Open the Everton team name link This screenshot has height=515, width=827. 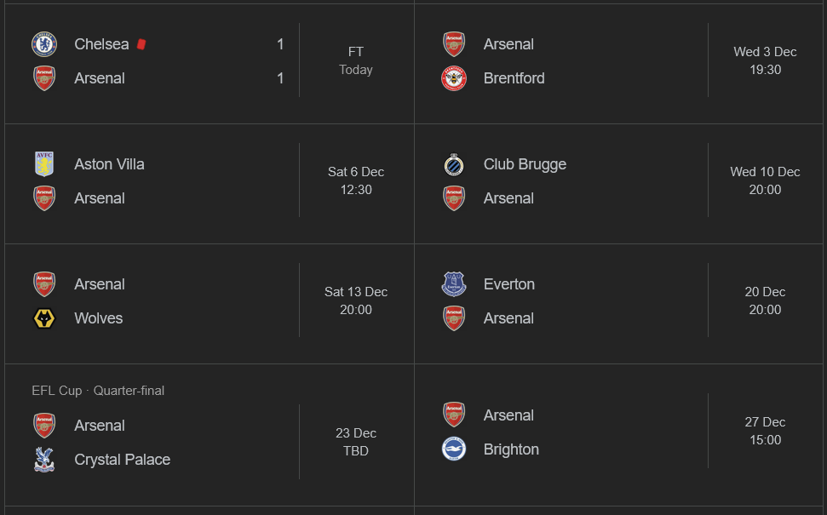coord(508,284)
